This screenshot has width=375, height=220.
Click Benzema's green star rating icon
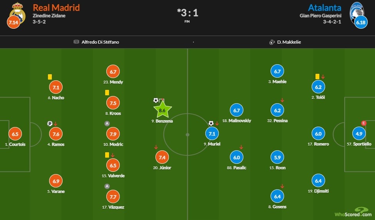(162, 110)
